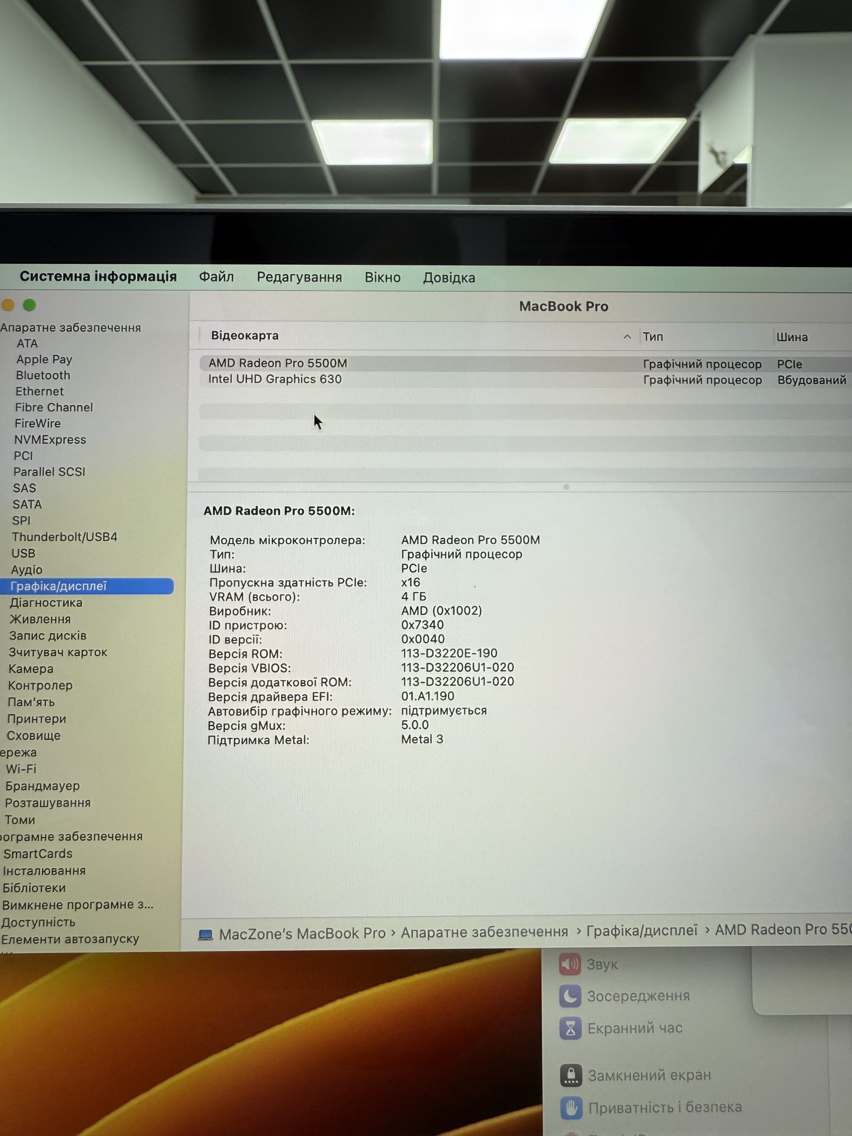Select SAS in the sidebar
The image size is (852, 1136).
point(25,488)
